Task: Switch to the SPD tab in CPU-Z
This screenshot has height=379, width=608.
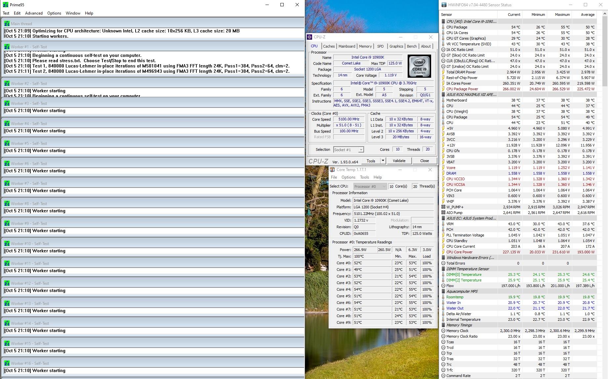Action: [x=381, y=46]
